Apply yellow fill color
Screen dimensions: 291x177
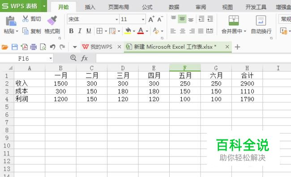click(128, 31)
